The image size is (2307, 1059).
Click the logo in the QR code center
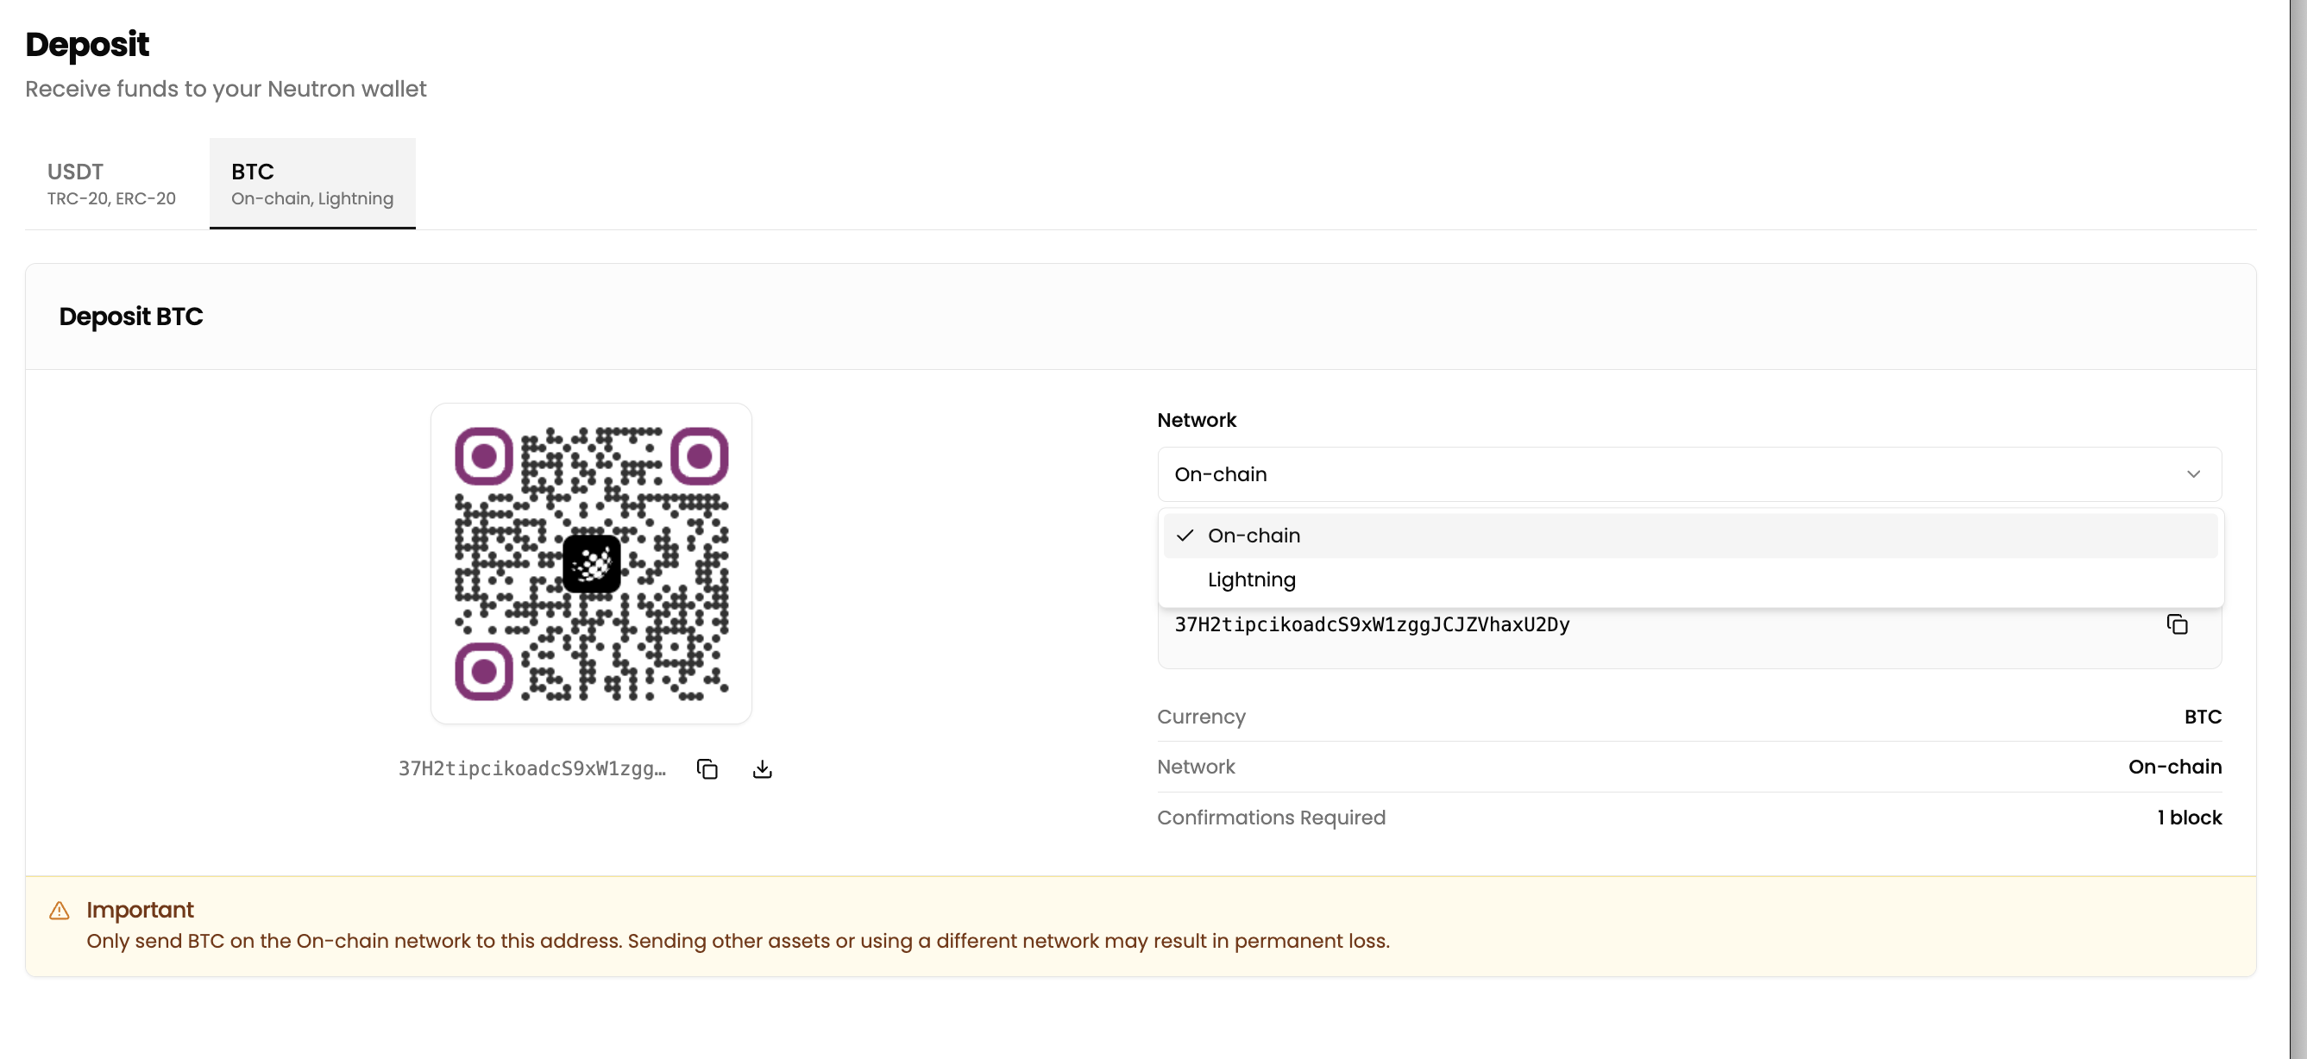coord(591,564)
